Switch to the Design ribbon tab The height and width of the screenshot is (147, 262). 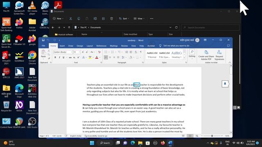(x=80, y=46)
